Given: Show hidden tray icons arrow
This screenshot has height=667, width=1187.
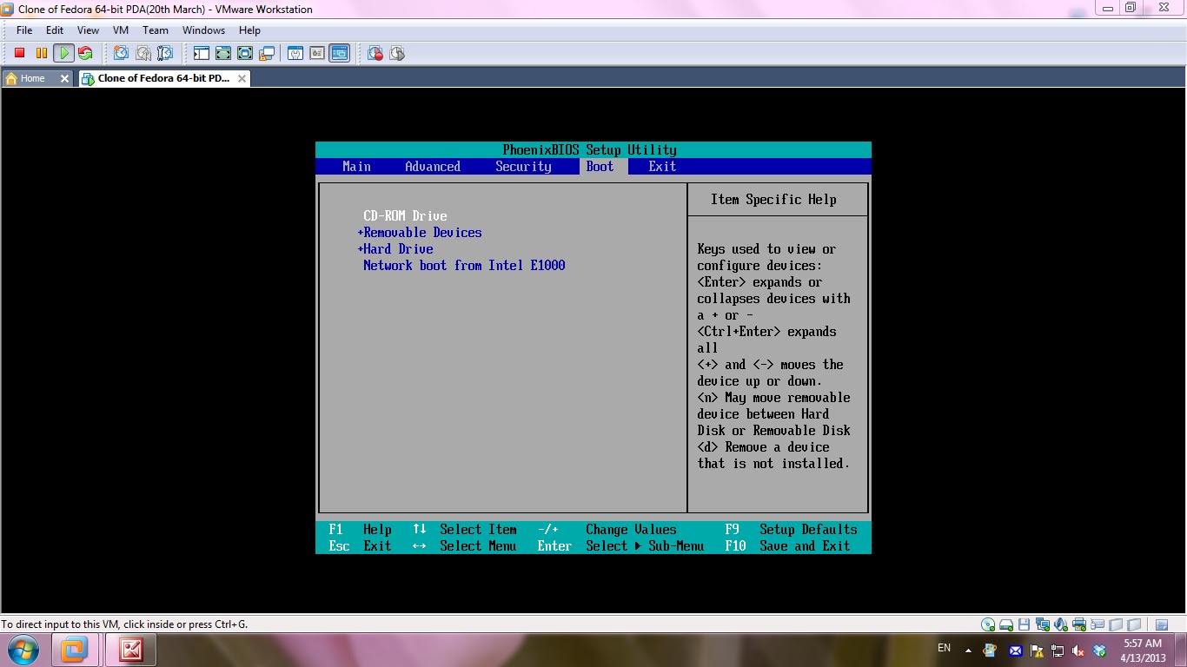Looking at the screenshot, I should pyautogui.click(x=969, y=650).
